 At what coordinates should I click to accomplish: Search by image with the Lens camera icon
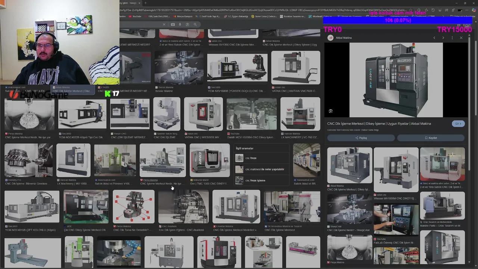187,25
